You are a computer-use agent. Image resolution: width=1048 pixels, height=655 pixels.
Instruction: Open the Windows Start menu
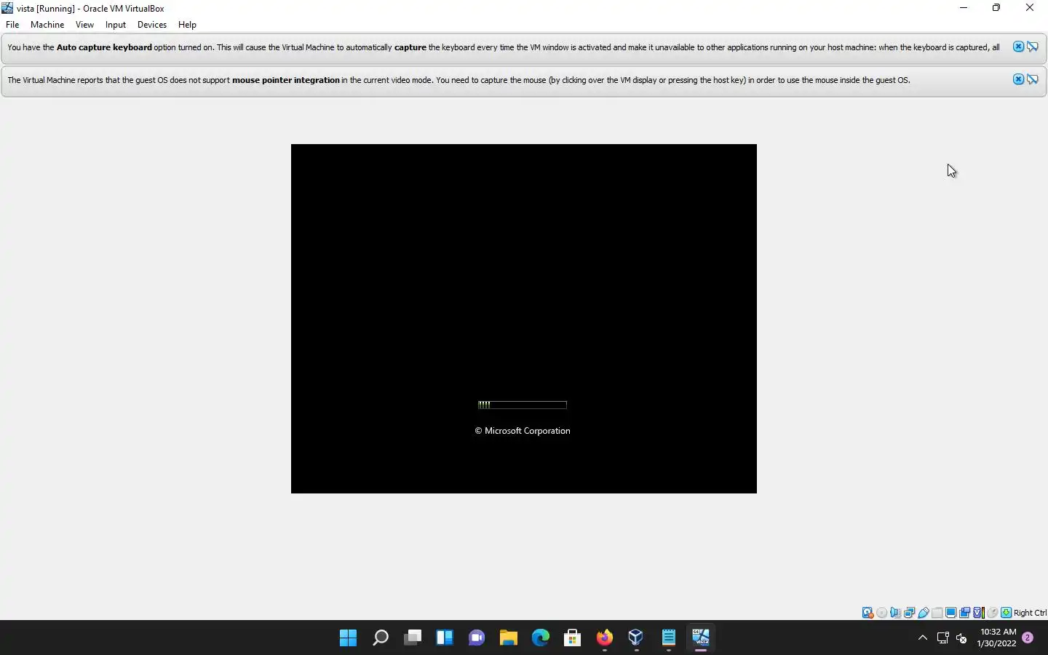348,638
